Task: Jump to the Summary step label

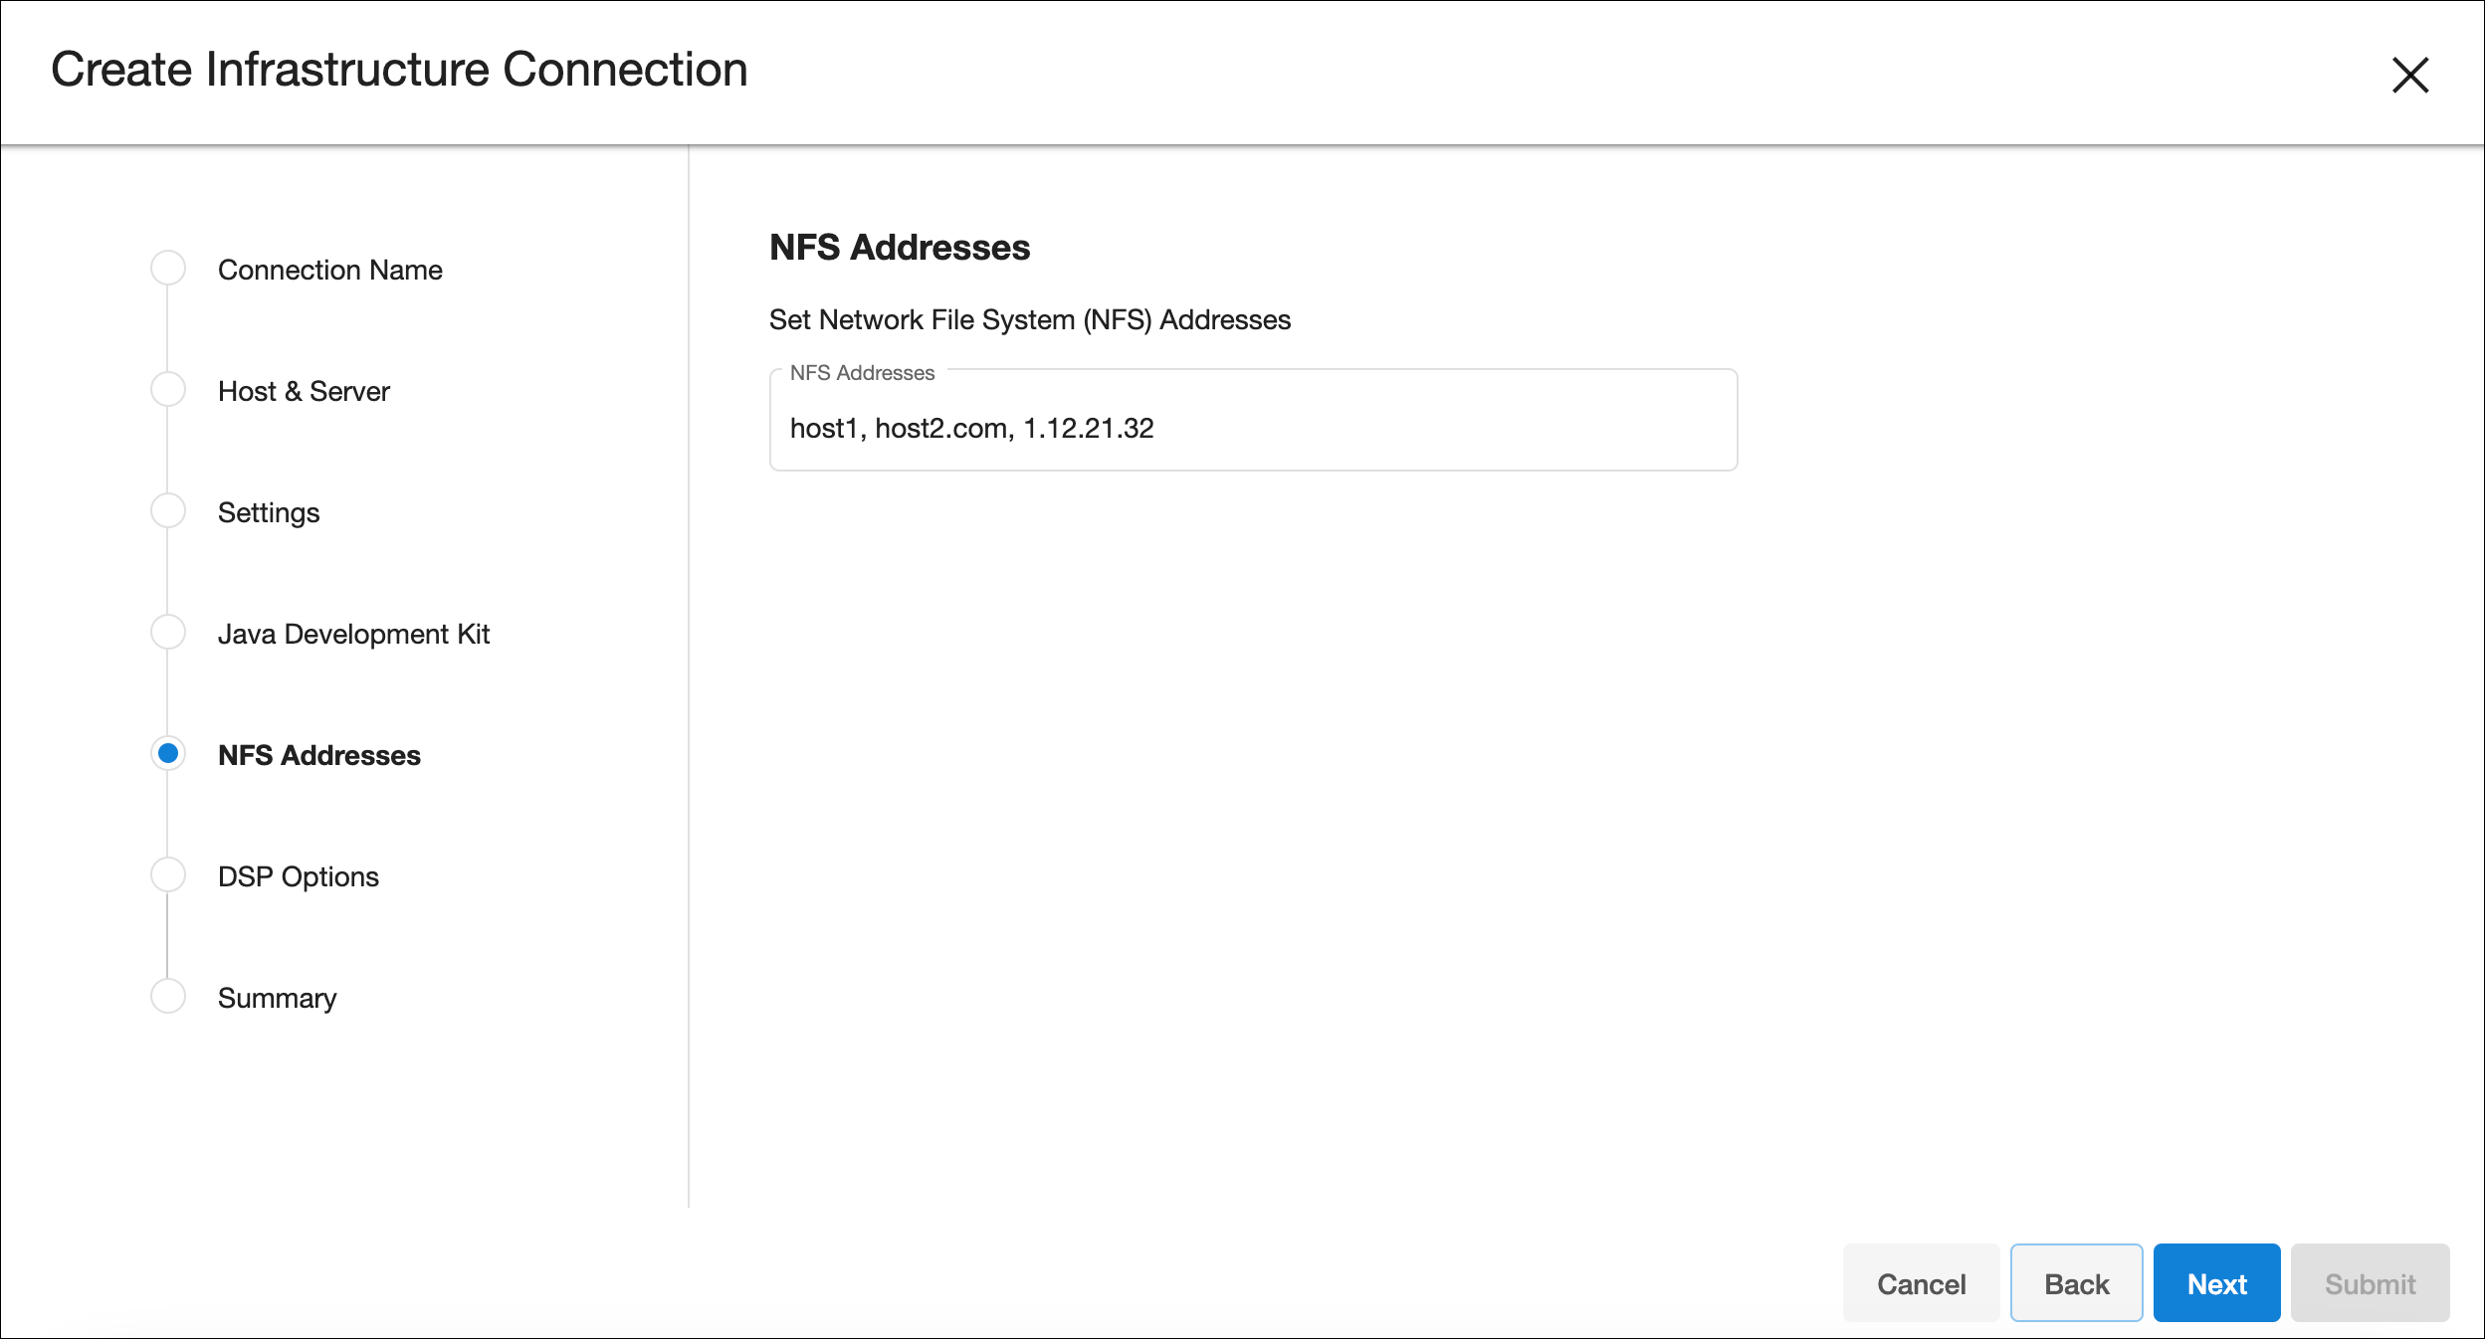Action: point(277,999)
